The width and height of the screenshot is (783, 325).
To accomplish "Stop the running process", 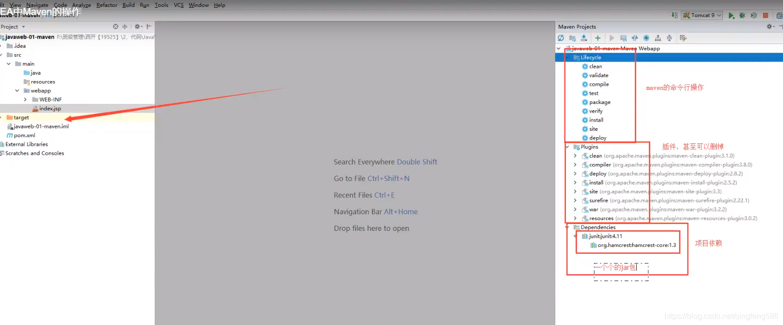I will (x=765, y=16).
